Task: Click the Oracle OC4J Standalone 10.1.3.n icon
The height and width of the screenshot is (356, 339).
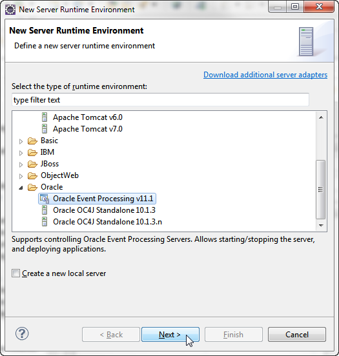Action: coord(45,222)
